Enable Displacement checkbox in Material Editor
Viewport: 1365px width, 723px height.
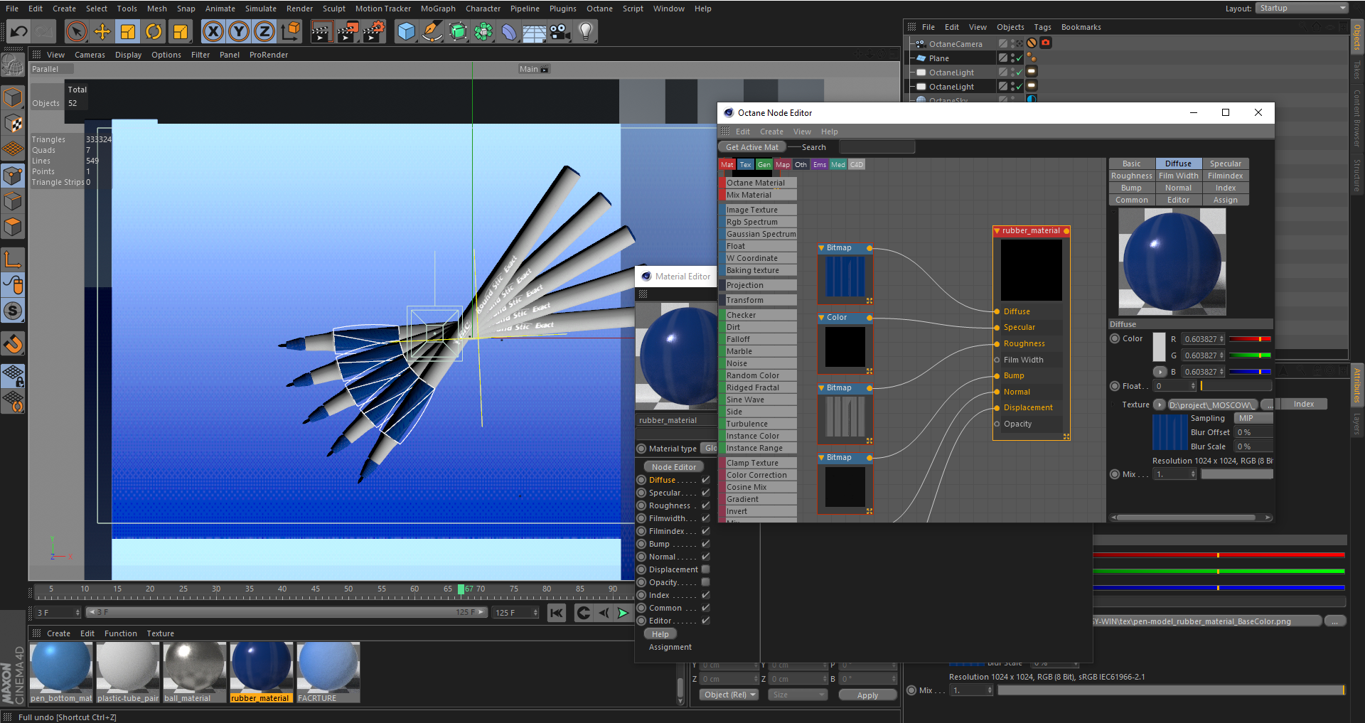point(706,569)
